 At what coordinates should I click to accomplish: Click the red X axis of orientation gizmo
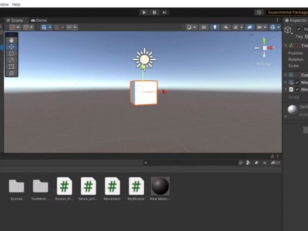click(x=271, y=48)
